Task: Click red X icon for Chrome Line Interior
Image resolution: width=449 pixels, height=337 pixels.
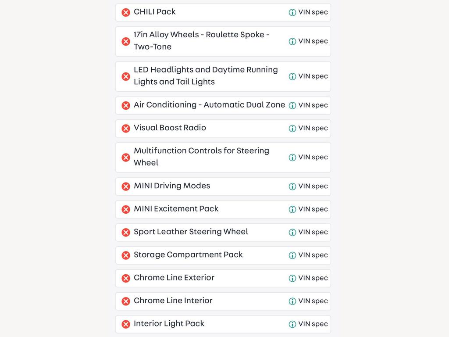Action: 126,301
